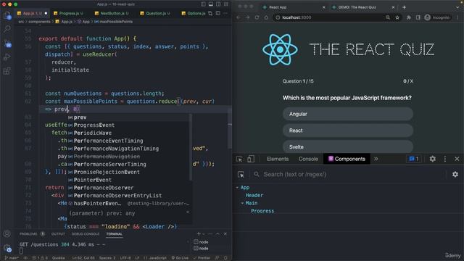
Task: Reload the localhost page
Action: coord(257,17)
